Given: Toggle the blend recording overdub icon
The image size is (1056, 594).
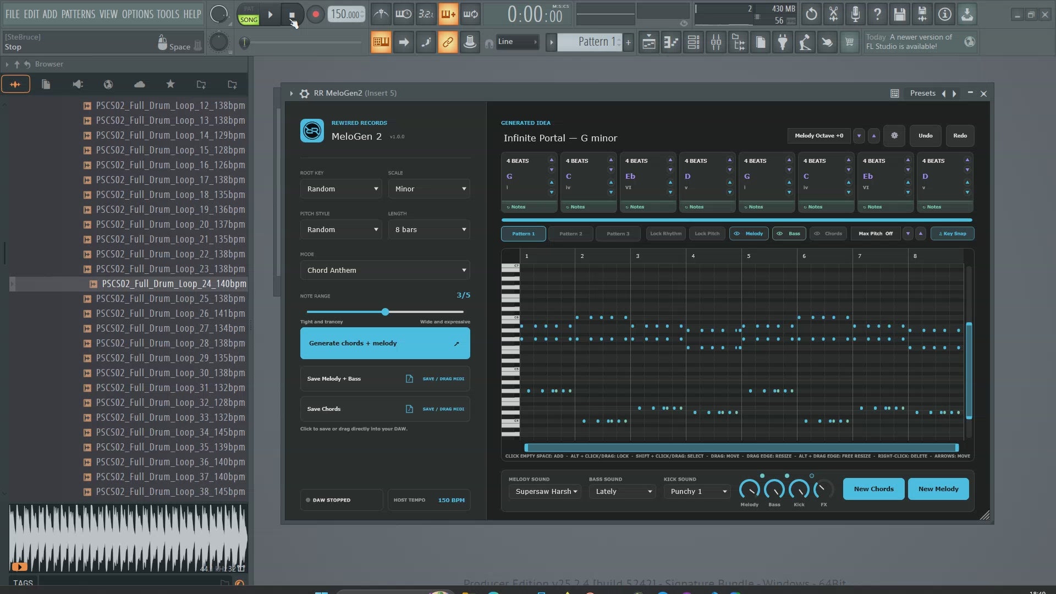Looking at the screenshot, I should [x=448, y=15].
